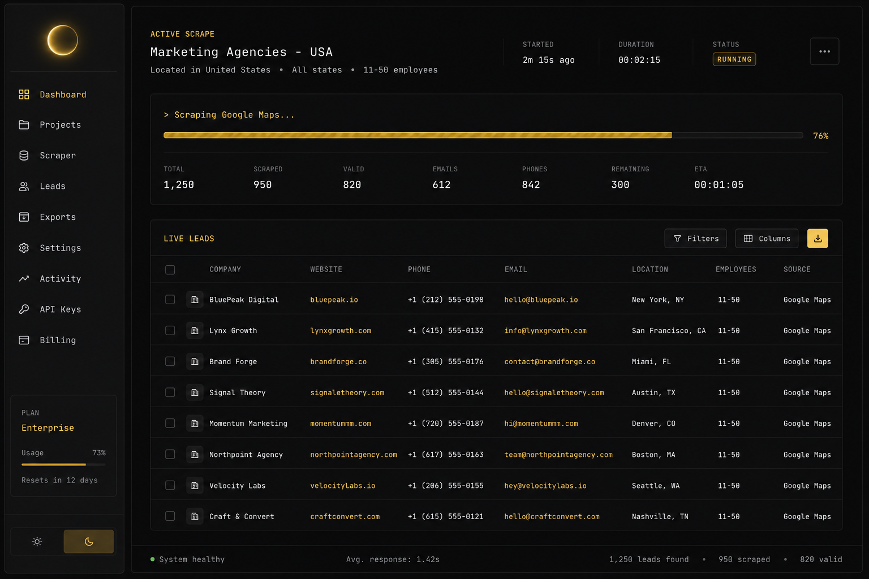Click the Enterprise plan usage bar
The width and height of the screenshot is (869, 579).
coord(63,464)
